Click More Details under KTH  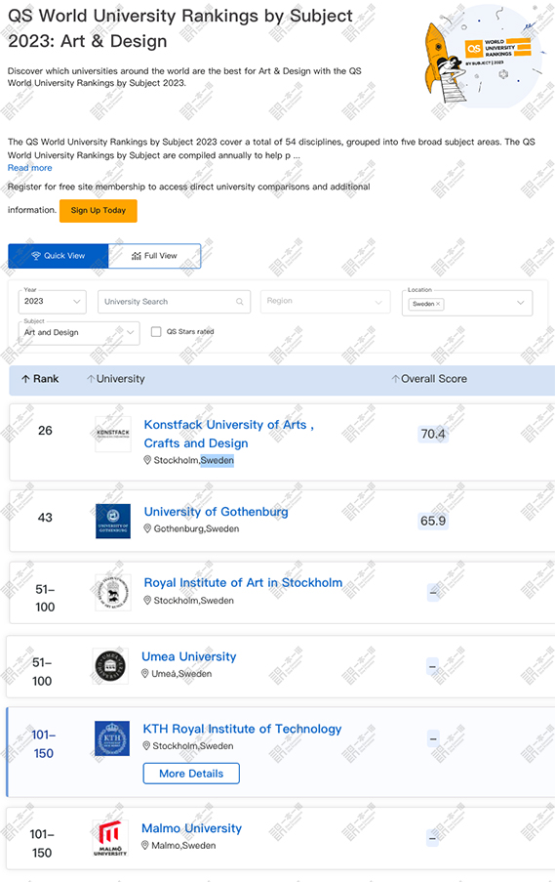(191, 774)
